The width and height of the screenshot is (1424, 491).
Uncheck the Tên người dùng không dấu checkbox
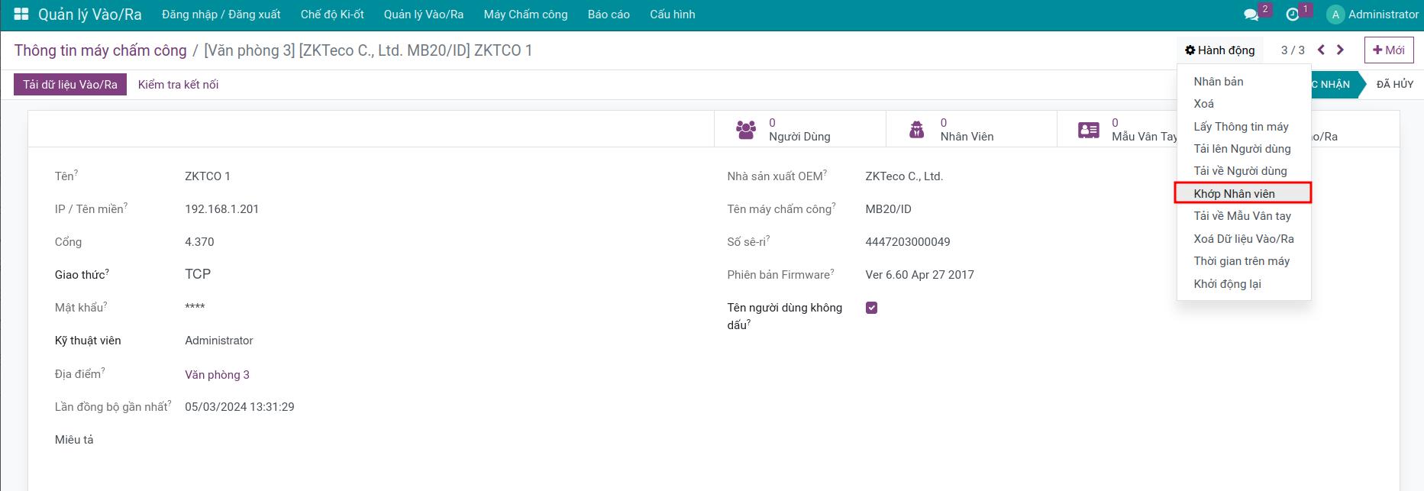tap(871, 308)
